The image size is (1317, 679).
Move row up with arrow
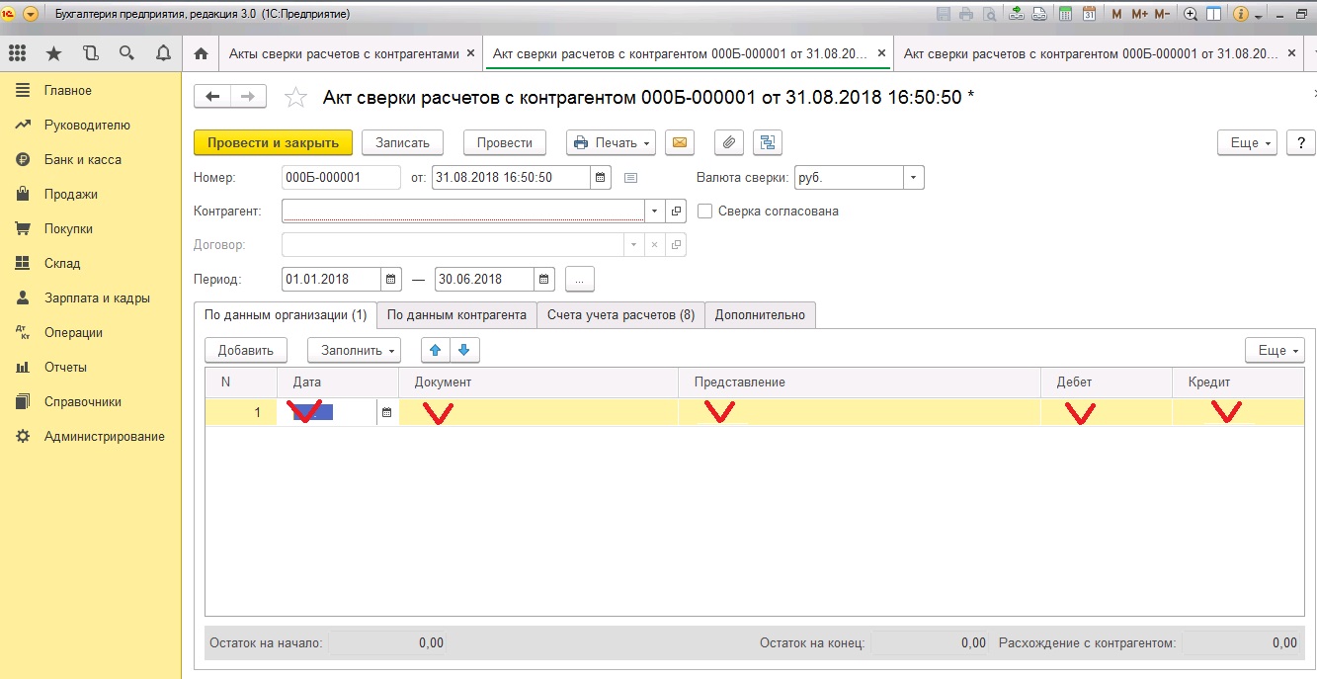click(x=436, y=350)
